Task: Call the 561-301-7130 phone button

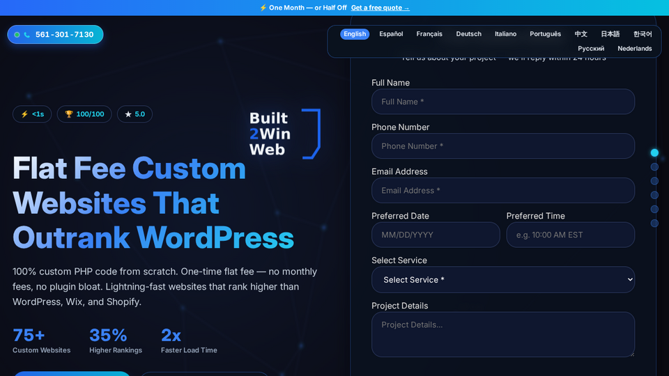Action: pyautogui.click(x=56, y=35)
